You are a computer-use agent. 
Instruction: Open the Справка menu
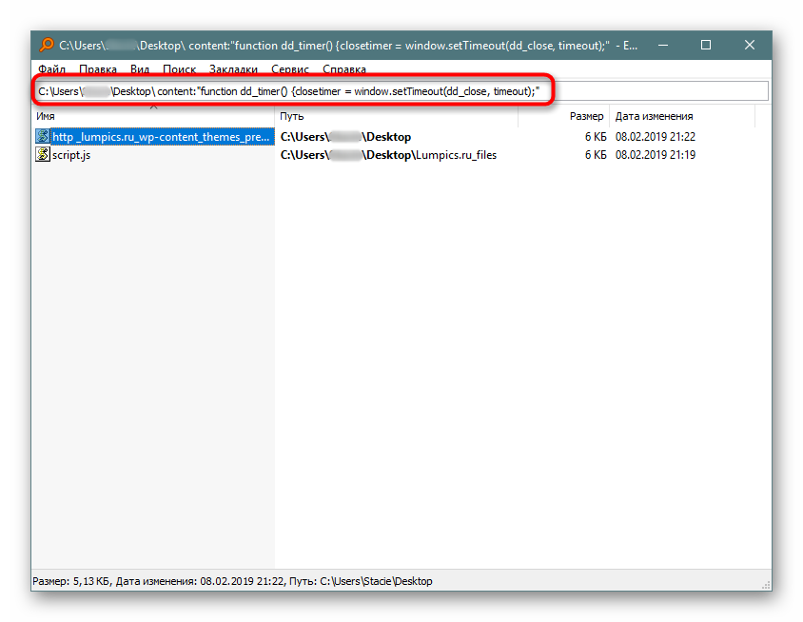[x=344, y=68]
